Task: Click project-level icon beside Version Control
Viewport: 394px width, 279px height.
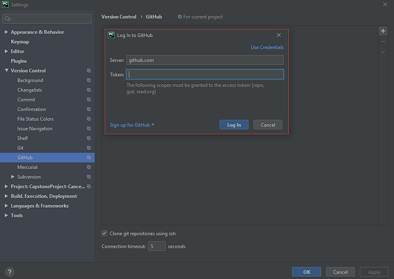Action: point(89,71)
